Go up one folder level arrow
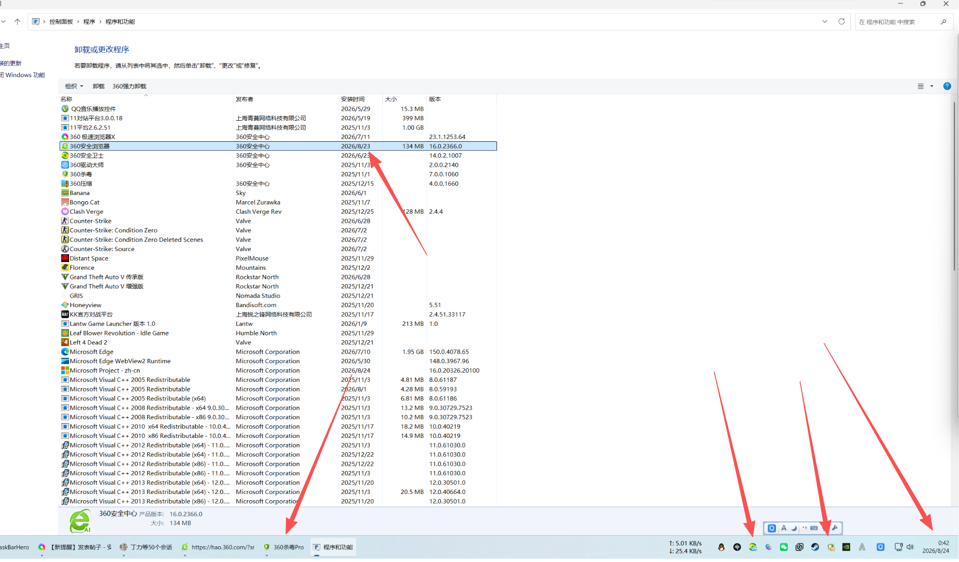This screenshot has width=959, height=562. pyautogui.click(x=17, y=22)
